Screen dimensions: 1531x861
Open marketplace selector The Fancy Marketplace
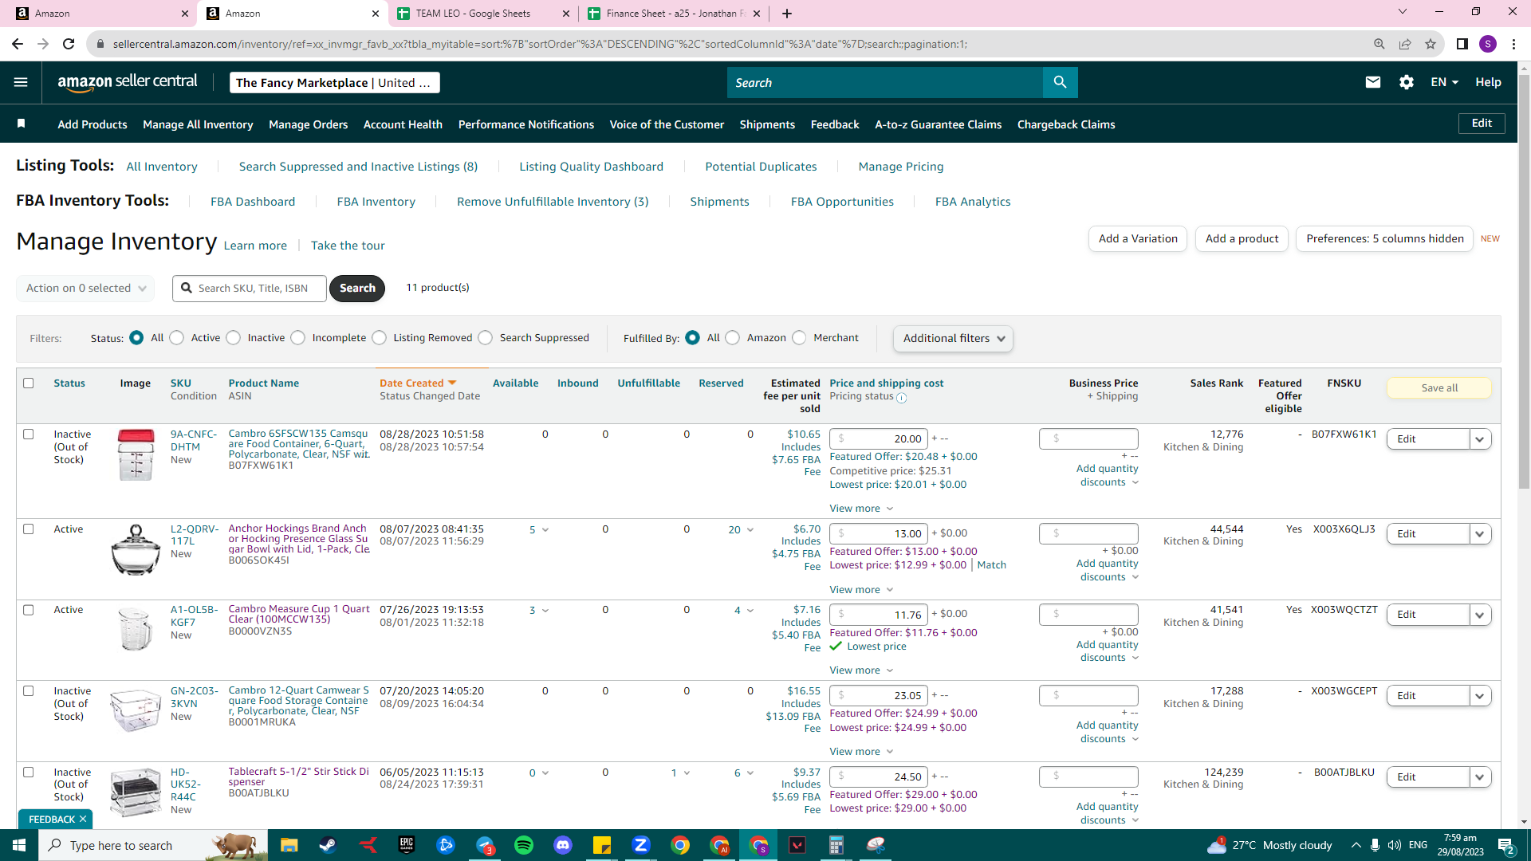334,82
